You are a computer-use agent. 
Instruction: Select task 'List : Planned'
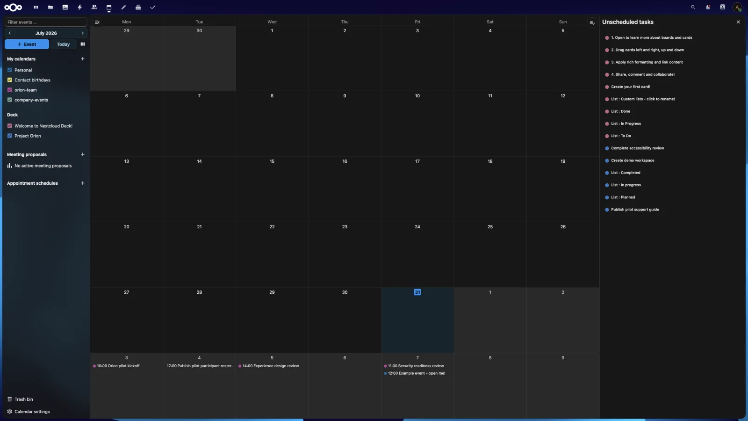[623, 197]
